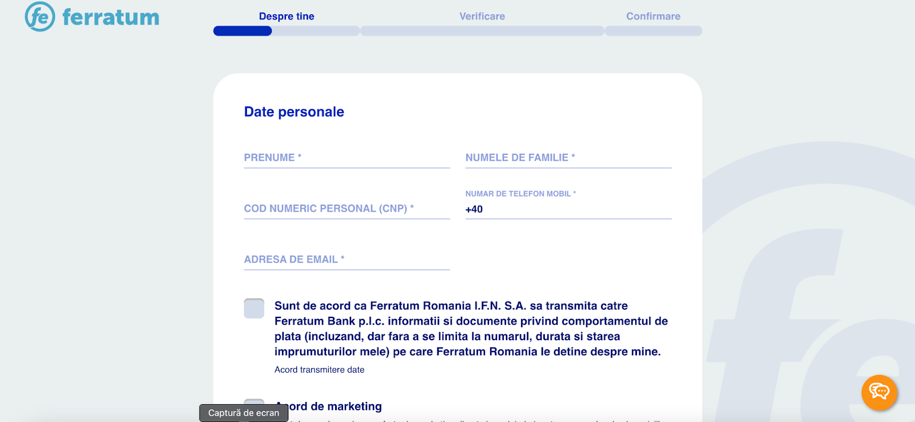This screenshot has width=915, height=422.
Task: Click the Ferratum logo
Action: (x=92, y=17)
